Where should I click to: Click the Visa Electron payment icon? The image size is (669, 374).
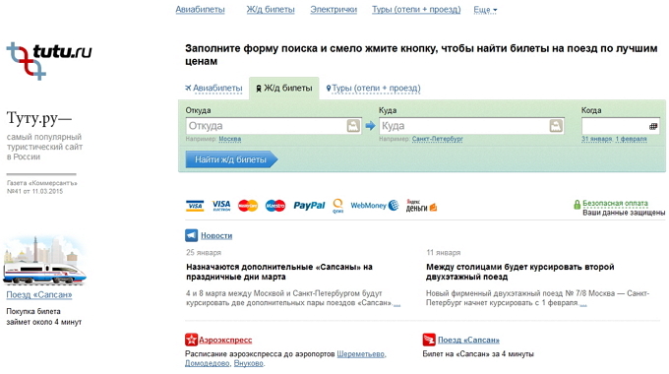tap(221, 206)
